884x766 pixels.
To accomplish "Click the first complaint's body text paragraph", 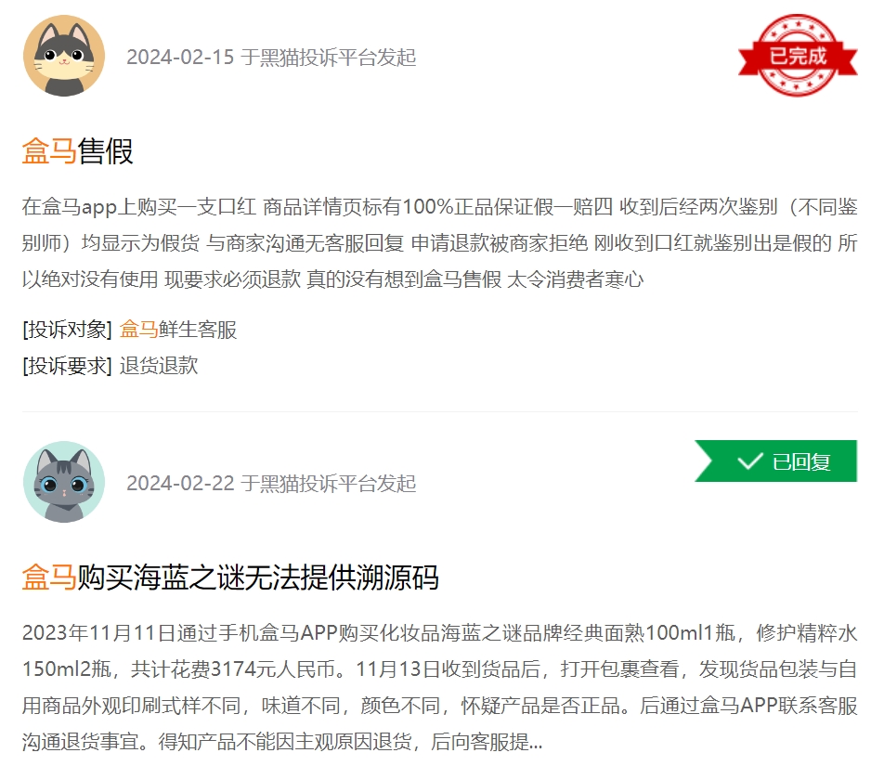I will [x=440, y=243].
